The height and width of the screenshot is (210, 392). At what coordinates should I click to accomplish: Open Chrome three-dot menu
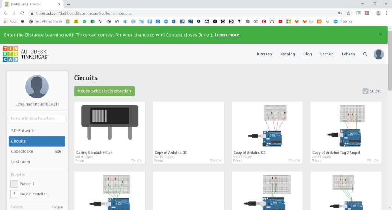387,13
